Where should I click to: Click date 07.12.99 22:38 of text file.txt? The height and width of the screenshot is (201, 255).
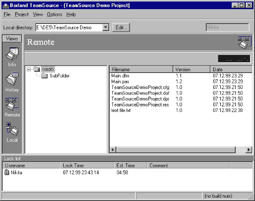(228, 110)
